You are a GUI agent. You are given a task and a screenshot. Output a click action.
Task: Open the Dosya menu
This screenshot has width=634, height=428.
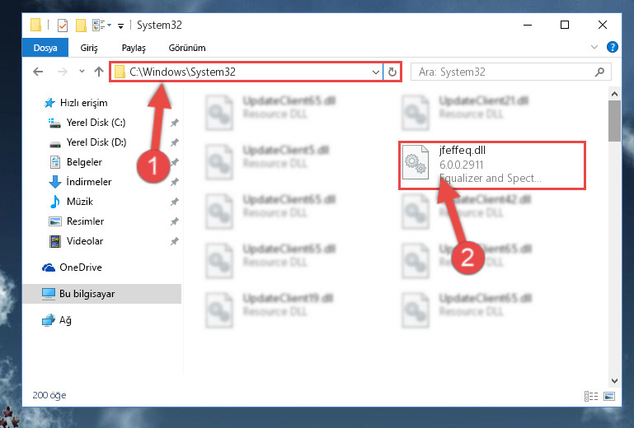(x=45, y=48)
